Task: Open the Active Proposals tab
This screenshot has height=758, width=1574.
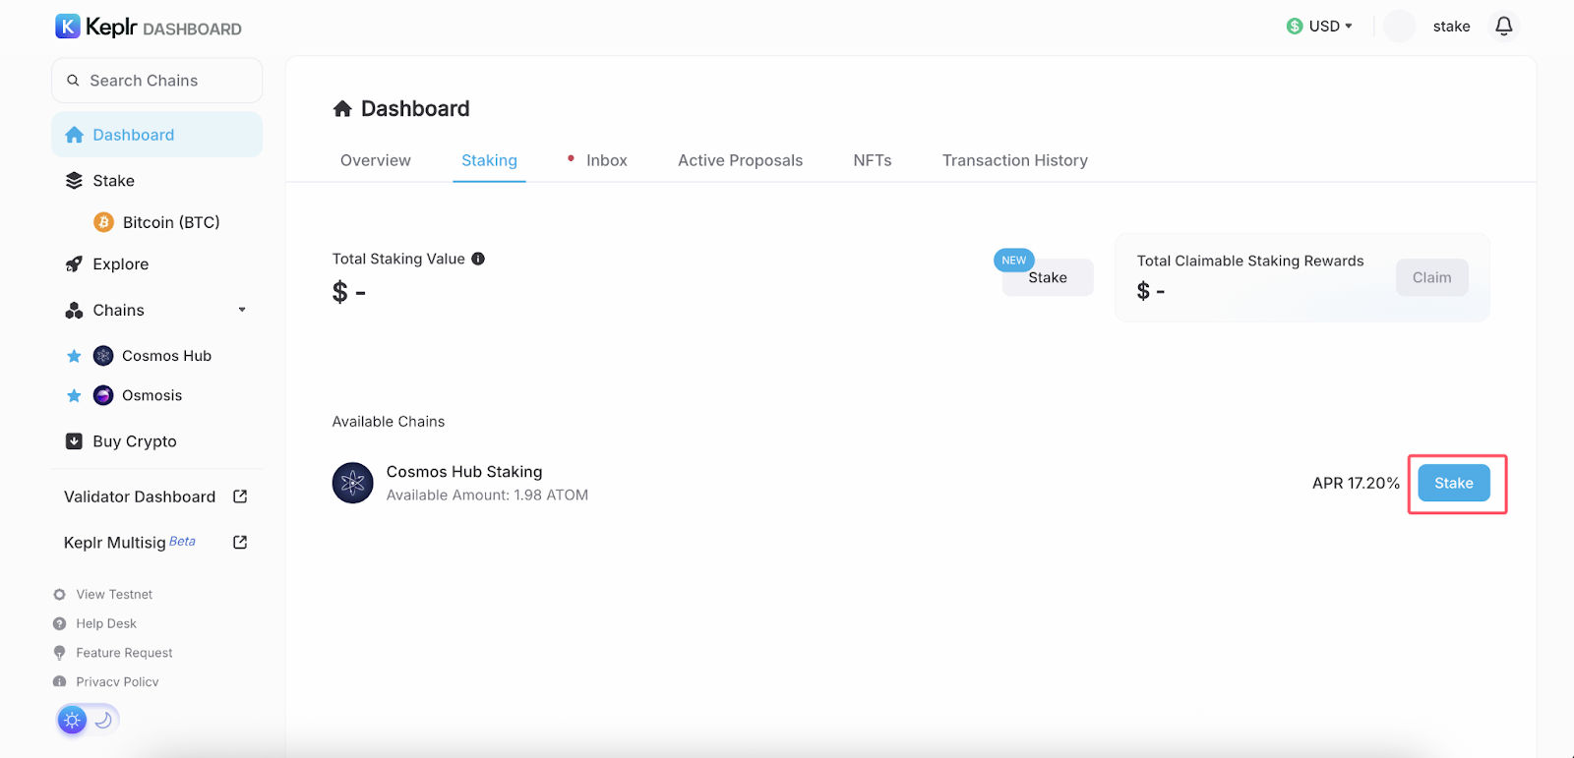Action: click(740, 160)
